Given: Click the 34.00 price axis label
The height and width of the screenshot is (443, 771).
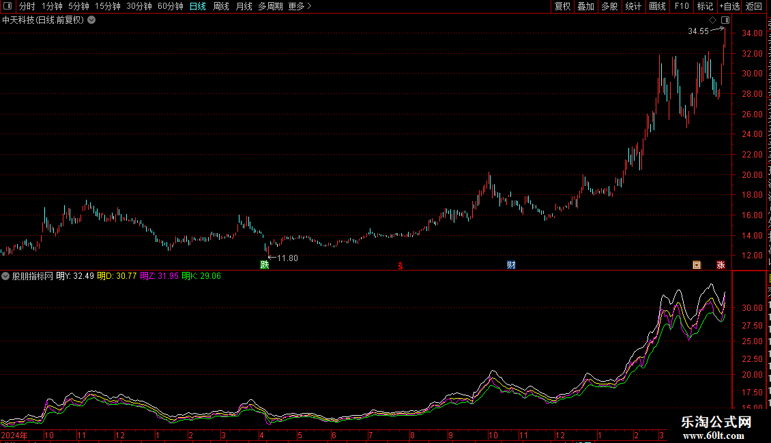Looking at the screenshot, I should click(753, 33).
